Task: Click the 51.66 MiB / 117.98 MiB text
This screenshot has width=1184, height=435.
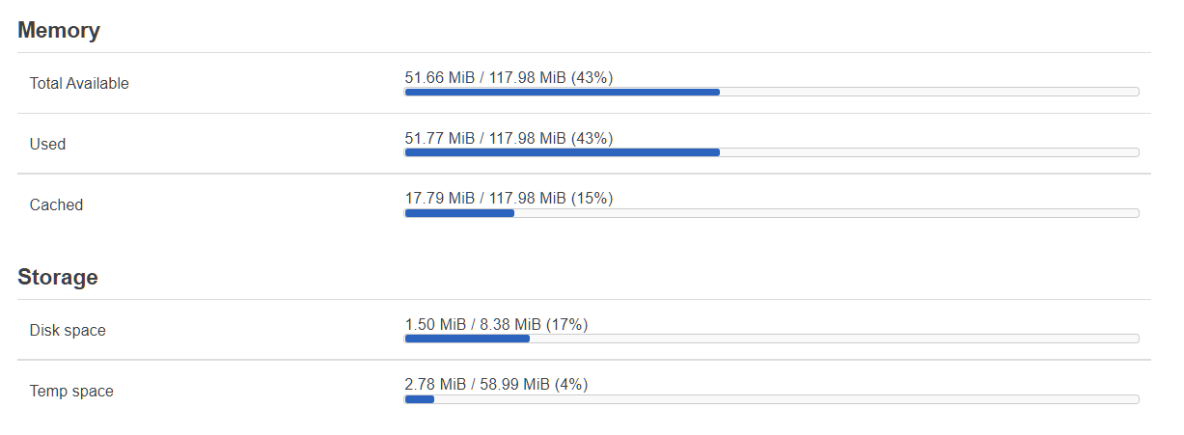Action: [x=485, y=77]
